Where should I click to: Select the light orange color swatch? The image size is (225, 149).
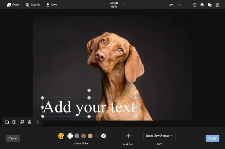[x=90, y=136]
